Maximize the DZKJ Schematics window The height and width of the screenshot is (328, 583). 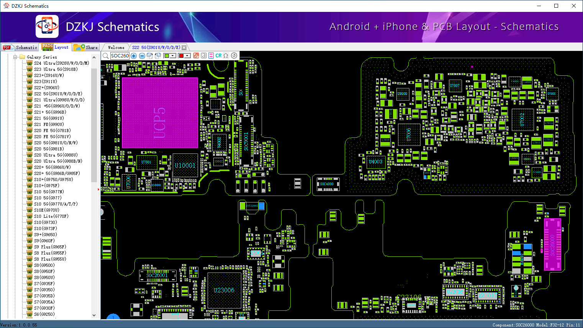coord(556,6)
